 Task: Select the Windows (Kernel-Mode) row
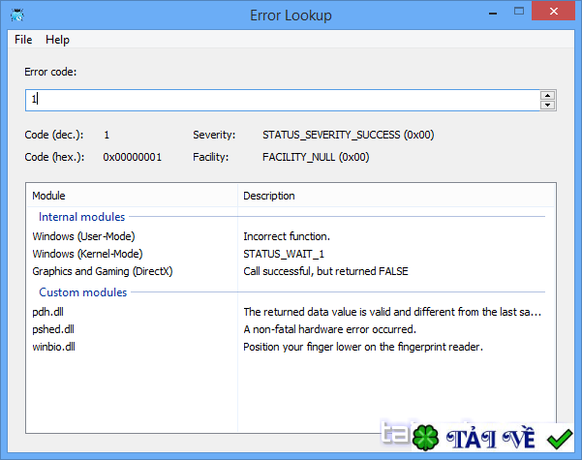[291, 254]
